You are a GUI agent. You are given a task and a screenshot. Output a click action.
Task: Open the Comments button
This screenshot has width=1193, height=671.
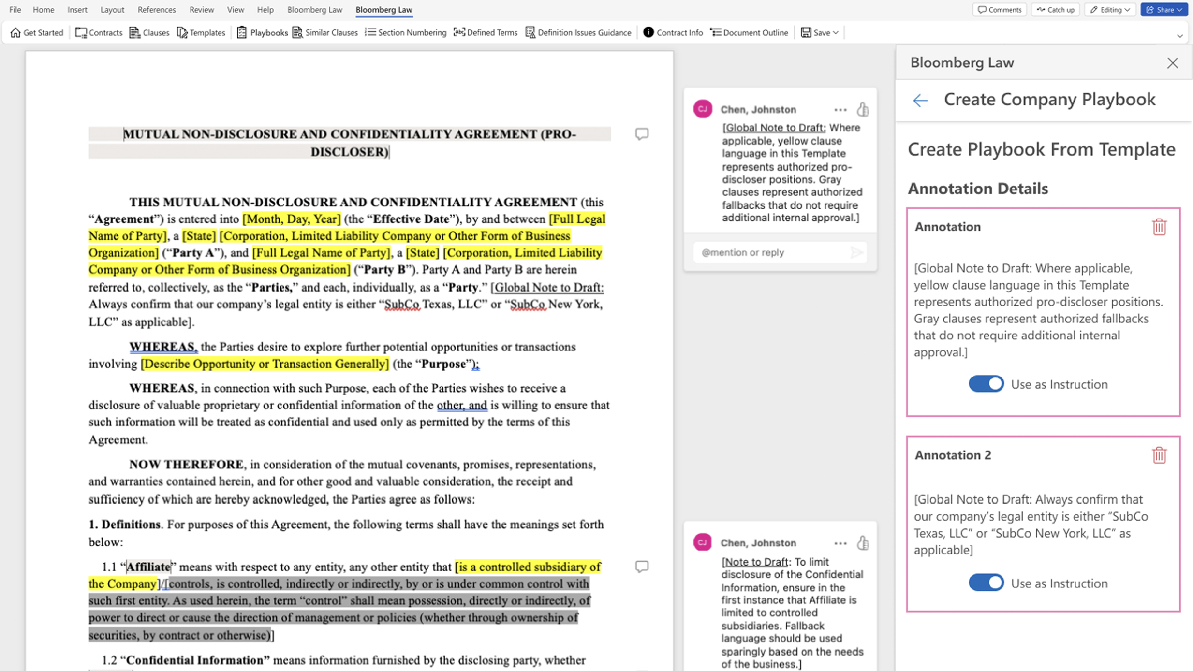[x=999, y=10]
